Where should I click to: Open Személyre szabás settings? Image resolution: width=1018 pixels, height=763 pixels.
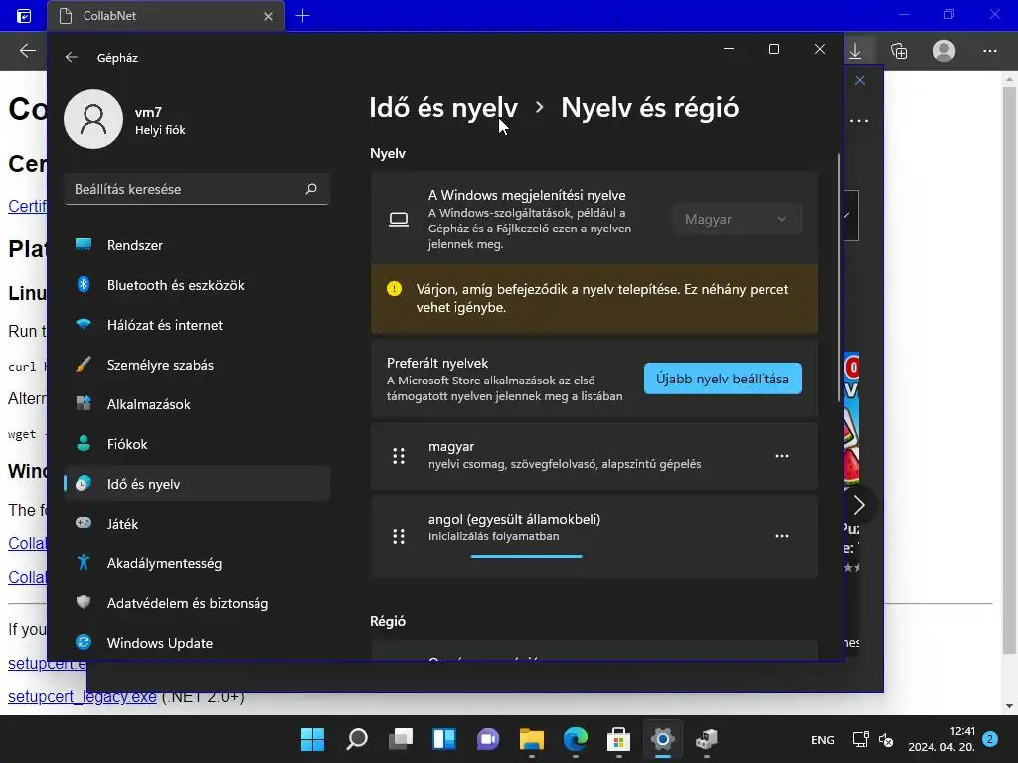(x=197, y=365)
